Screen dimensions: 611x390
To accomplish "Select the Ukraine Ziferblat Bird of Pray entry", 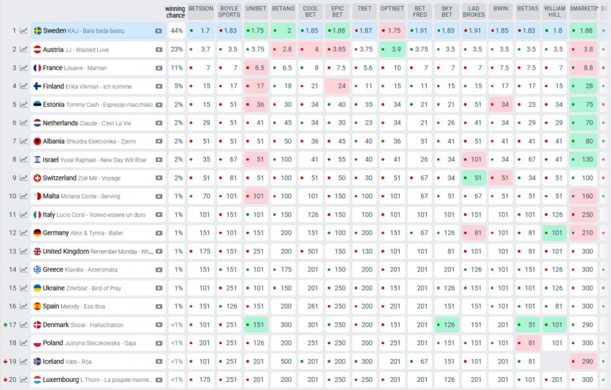I will point(82,288).
